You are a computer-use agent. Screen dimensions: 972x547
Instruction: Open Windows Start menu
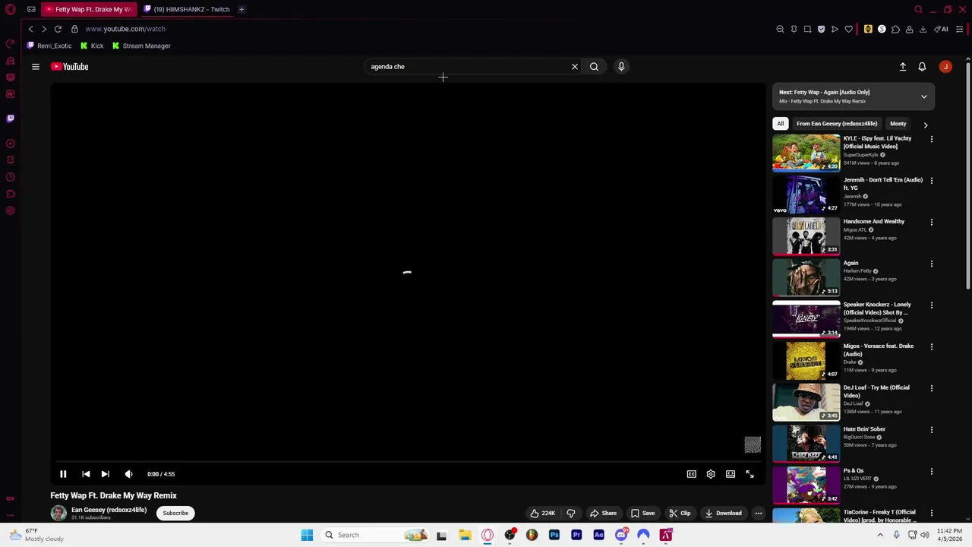click(307, 535)
